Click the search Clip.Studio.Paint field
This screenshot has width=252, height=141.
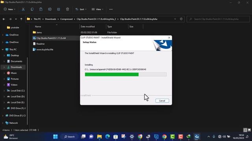pos(218,19)
